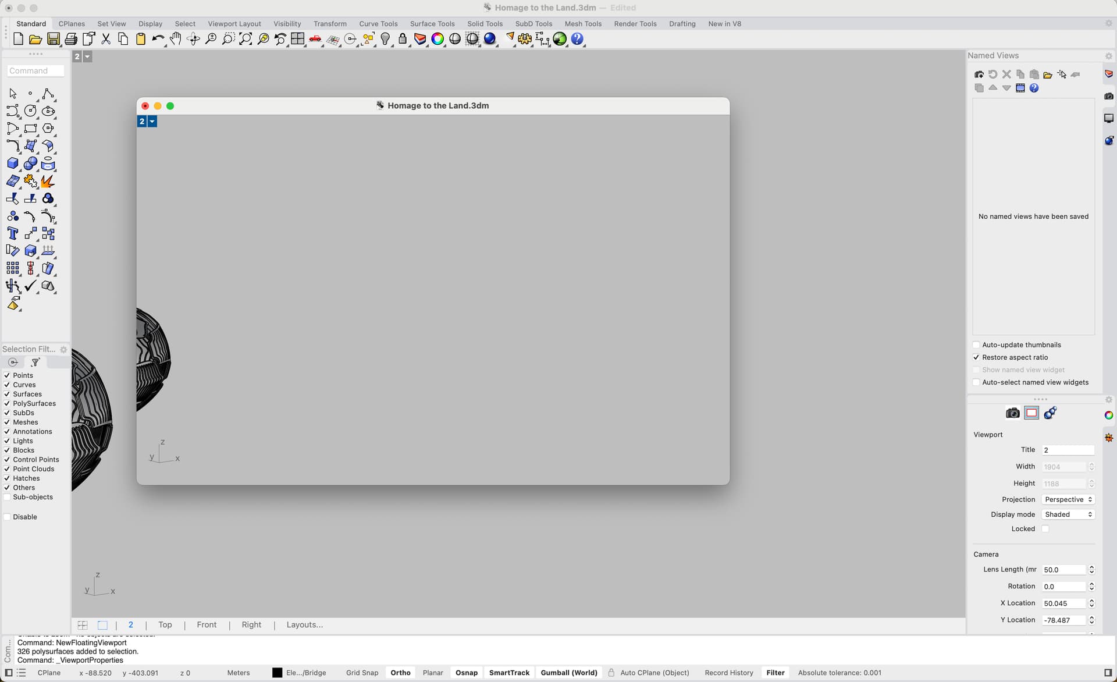Viewport: 1117px width, 682px height.
Task: Select the Sphere tool in sidebar
Action: (x=30, y=164)
